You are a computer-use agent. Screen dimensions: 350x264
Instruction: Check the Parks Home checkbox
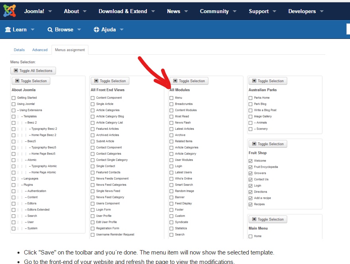pos(251,98)
